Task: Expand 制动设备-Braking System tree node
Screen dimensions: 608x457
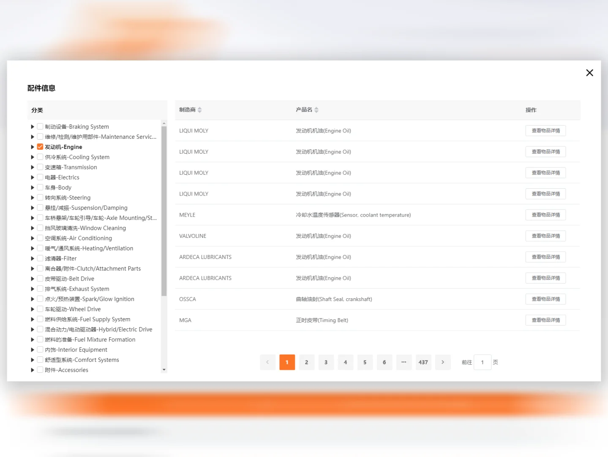Action: click(x=33, y=127)
